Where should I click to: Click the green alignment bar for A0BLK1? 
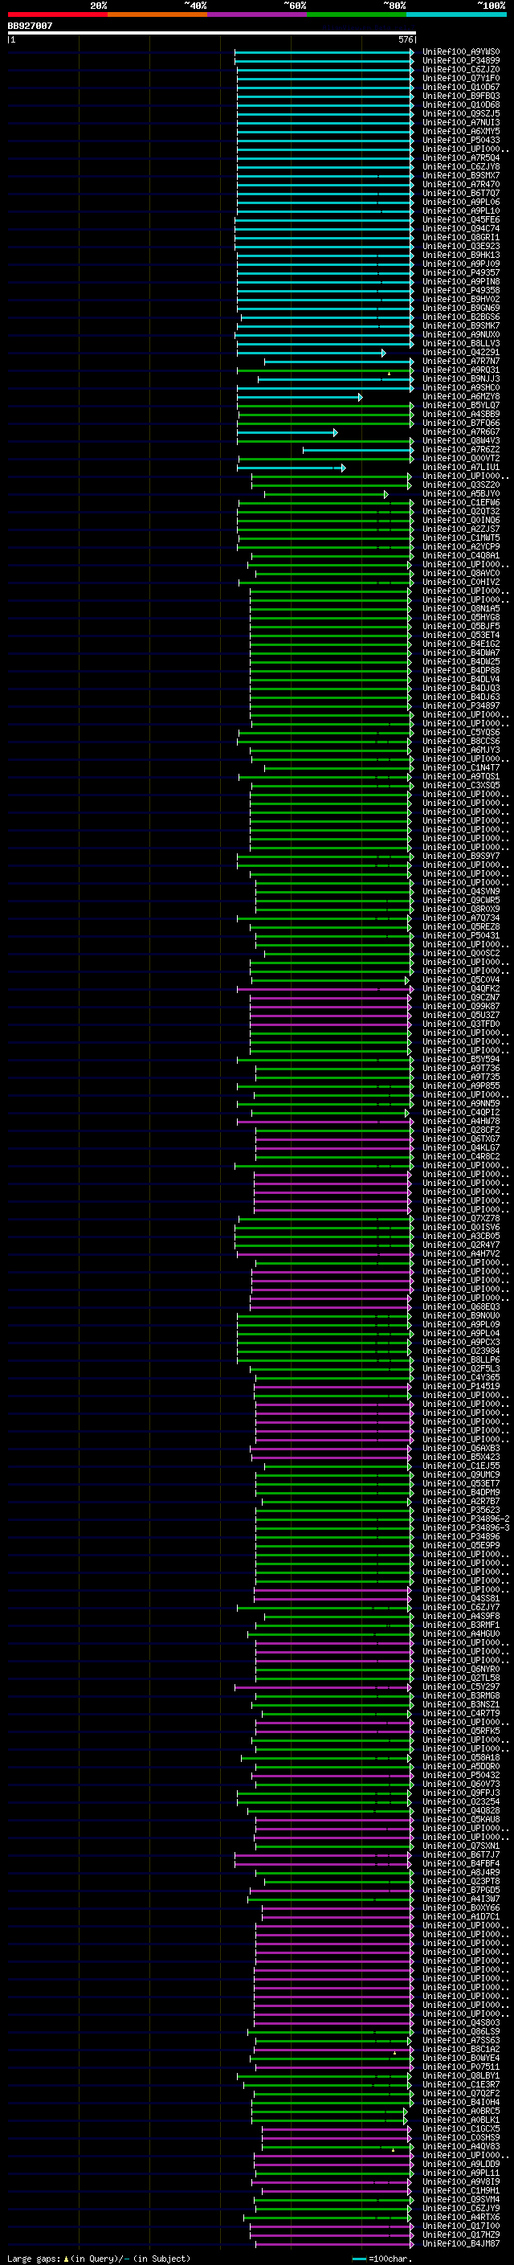(330, 2121)
